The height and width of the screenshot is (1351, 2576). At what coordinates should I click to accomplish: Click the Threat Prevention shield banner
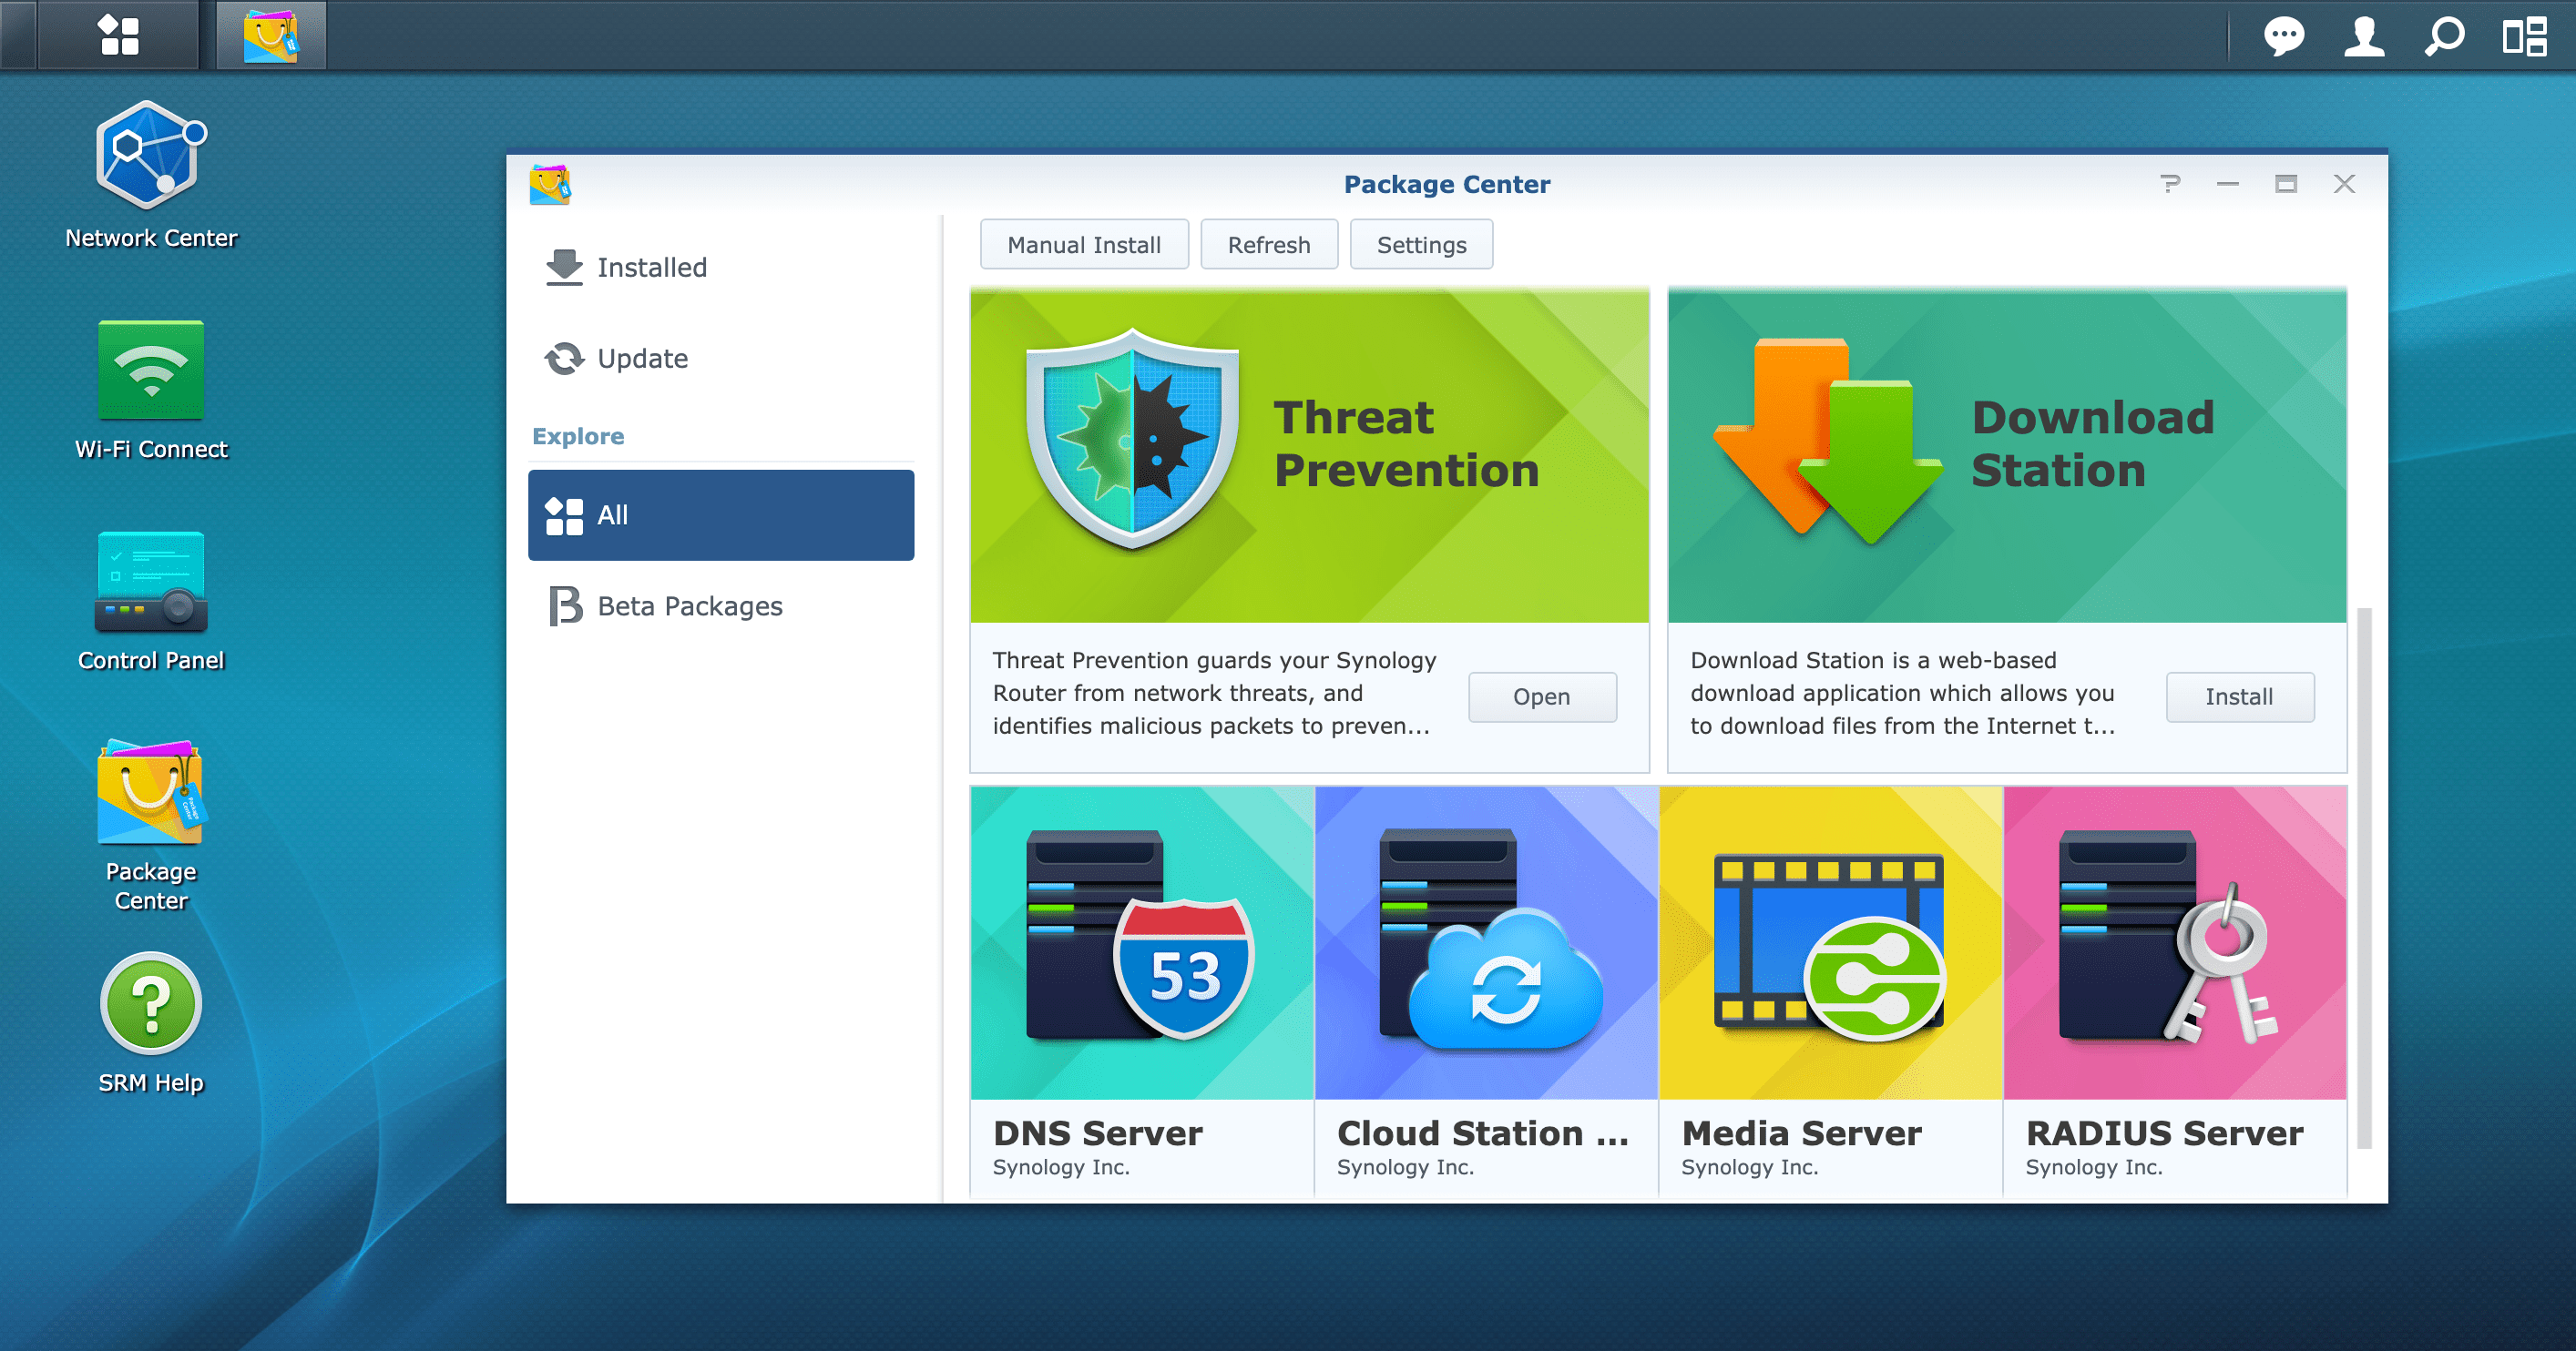coord(1309,457)
